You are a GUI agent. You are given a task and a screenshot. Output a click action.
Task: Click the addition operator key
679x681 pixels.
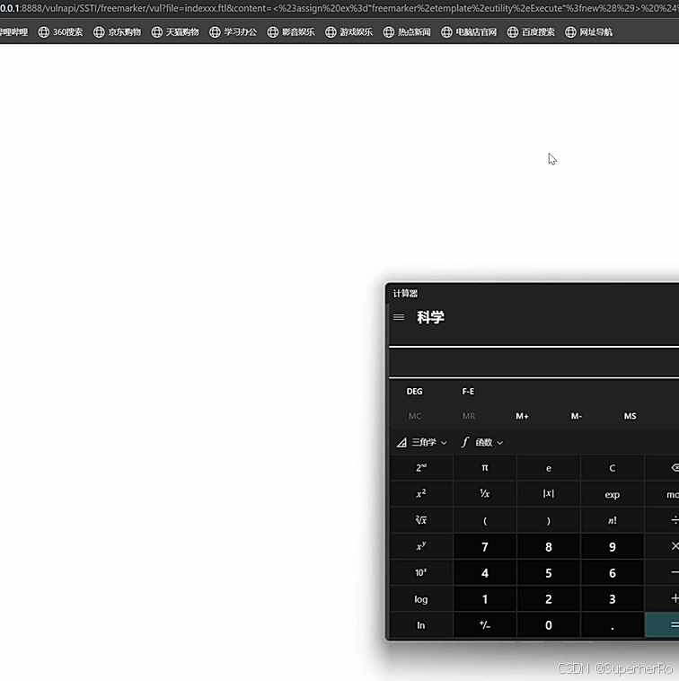coord(662,599)
